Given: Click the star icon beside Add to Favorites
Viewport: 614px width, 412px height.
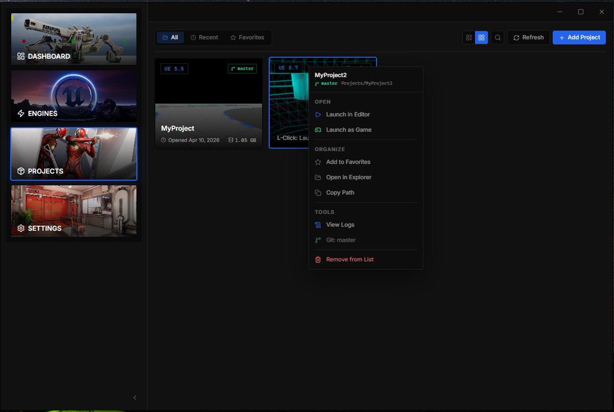Looking at the screenshot, I should [318, 162].
